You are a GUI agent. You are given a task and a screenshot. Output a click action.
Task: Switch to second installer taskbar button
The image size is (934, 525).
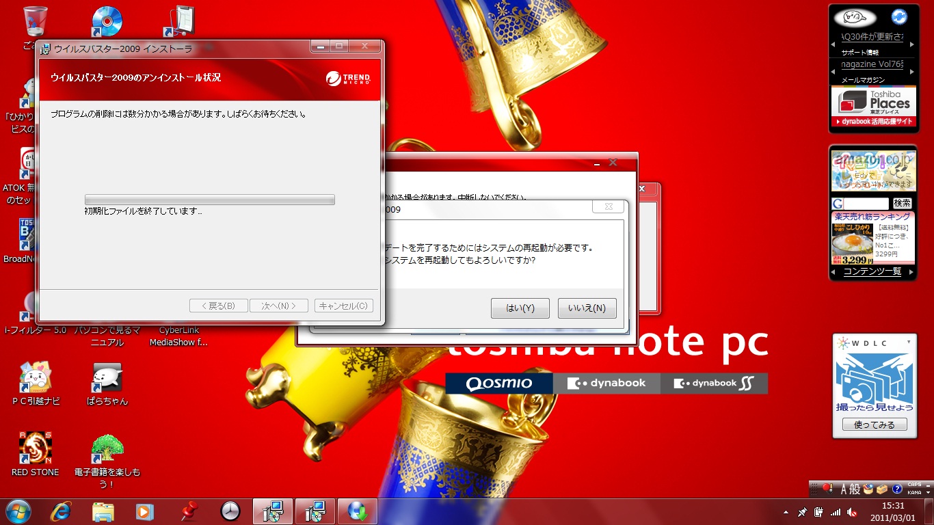(x=315, y=511)
